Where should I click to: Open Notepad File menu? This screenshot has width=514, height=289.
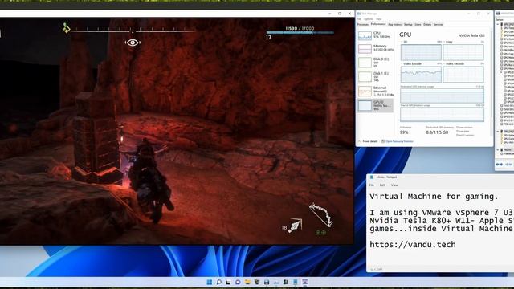[x=372, y=185]
